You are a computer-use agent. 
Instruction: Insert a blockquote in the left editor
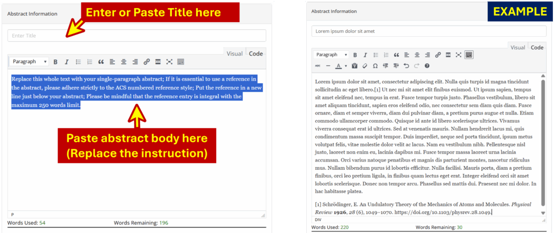(x=101, y=62)
